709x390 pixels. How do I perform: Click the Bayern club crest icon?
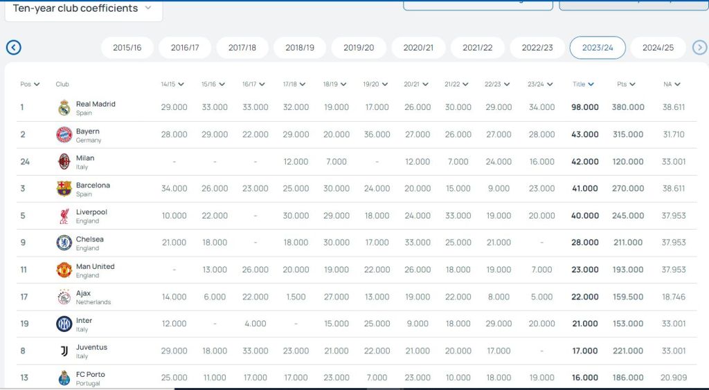(64, 135)
